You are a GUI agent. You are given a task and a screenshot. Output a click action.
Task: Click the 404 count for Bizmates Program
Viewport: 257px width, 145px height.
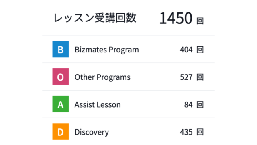[186, 50]
